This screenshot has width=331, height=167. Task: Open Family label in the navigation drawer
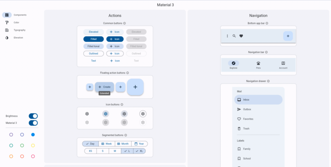pos(258,149)
